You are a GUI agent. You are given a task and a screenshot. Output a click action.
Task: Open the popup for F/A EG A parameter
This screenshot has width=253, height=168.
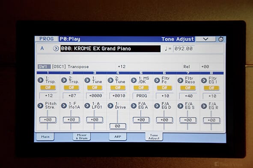[x=134, y=106]
